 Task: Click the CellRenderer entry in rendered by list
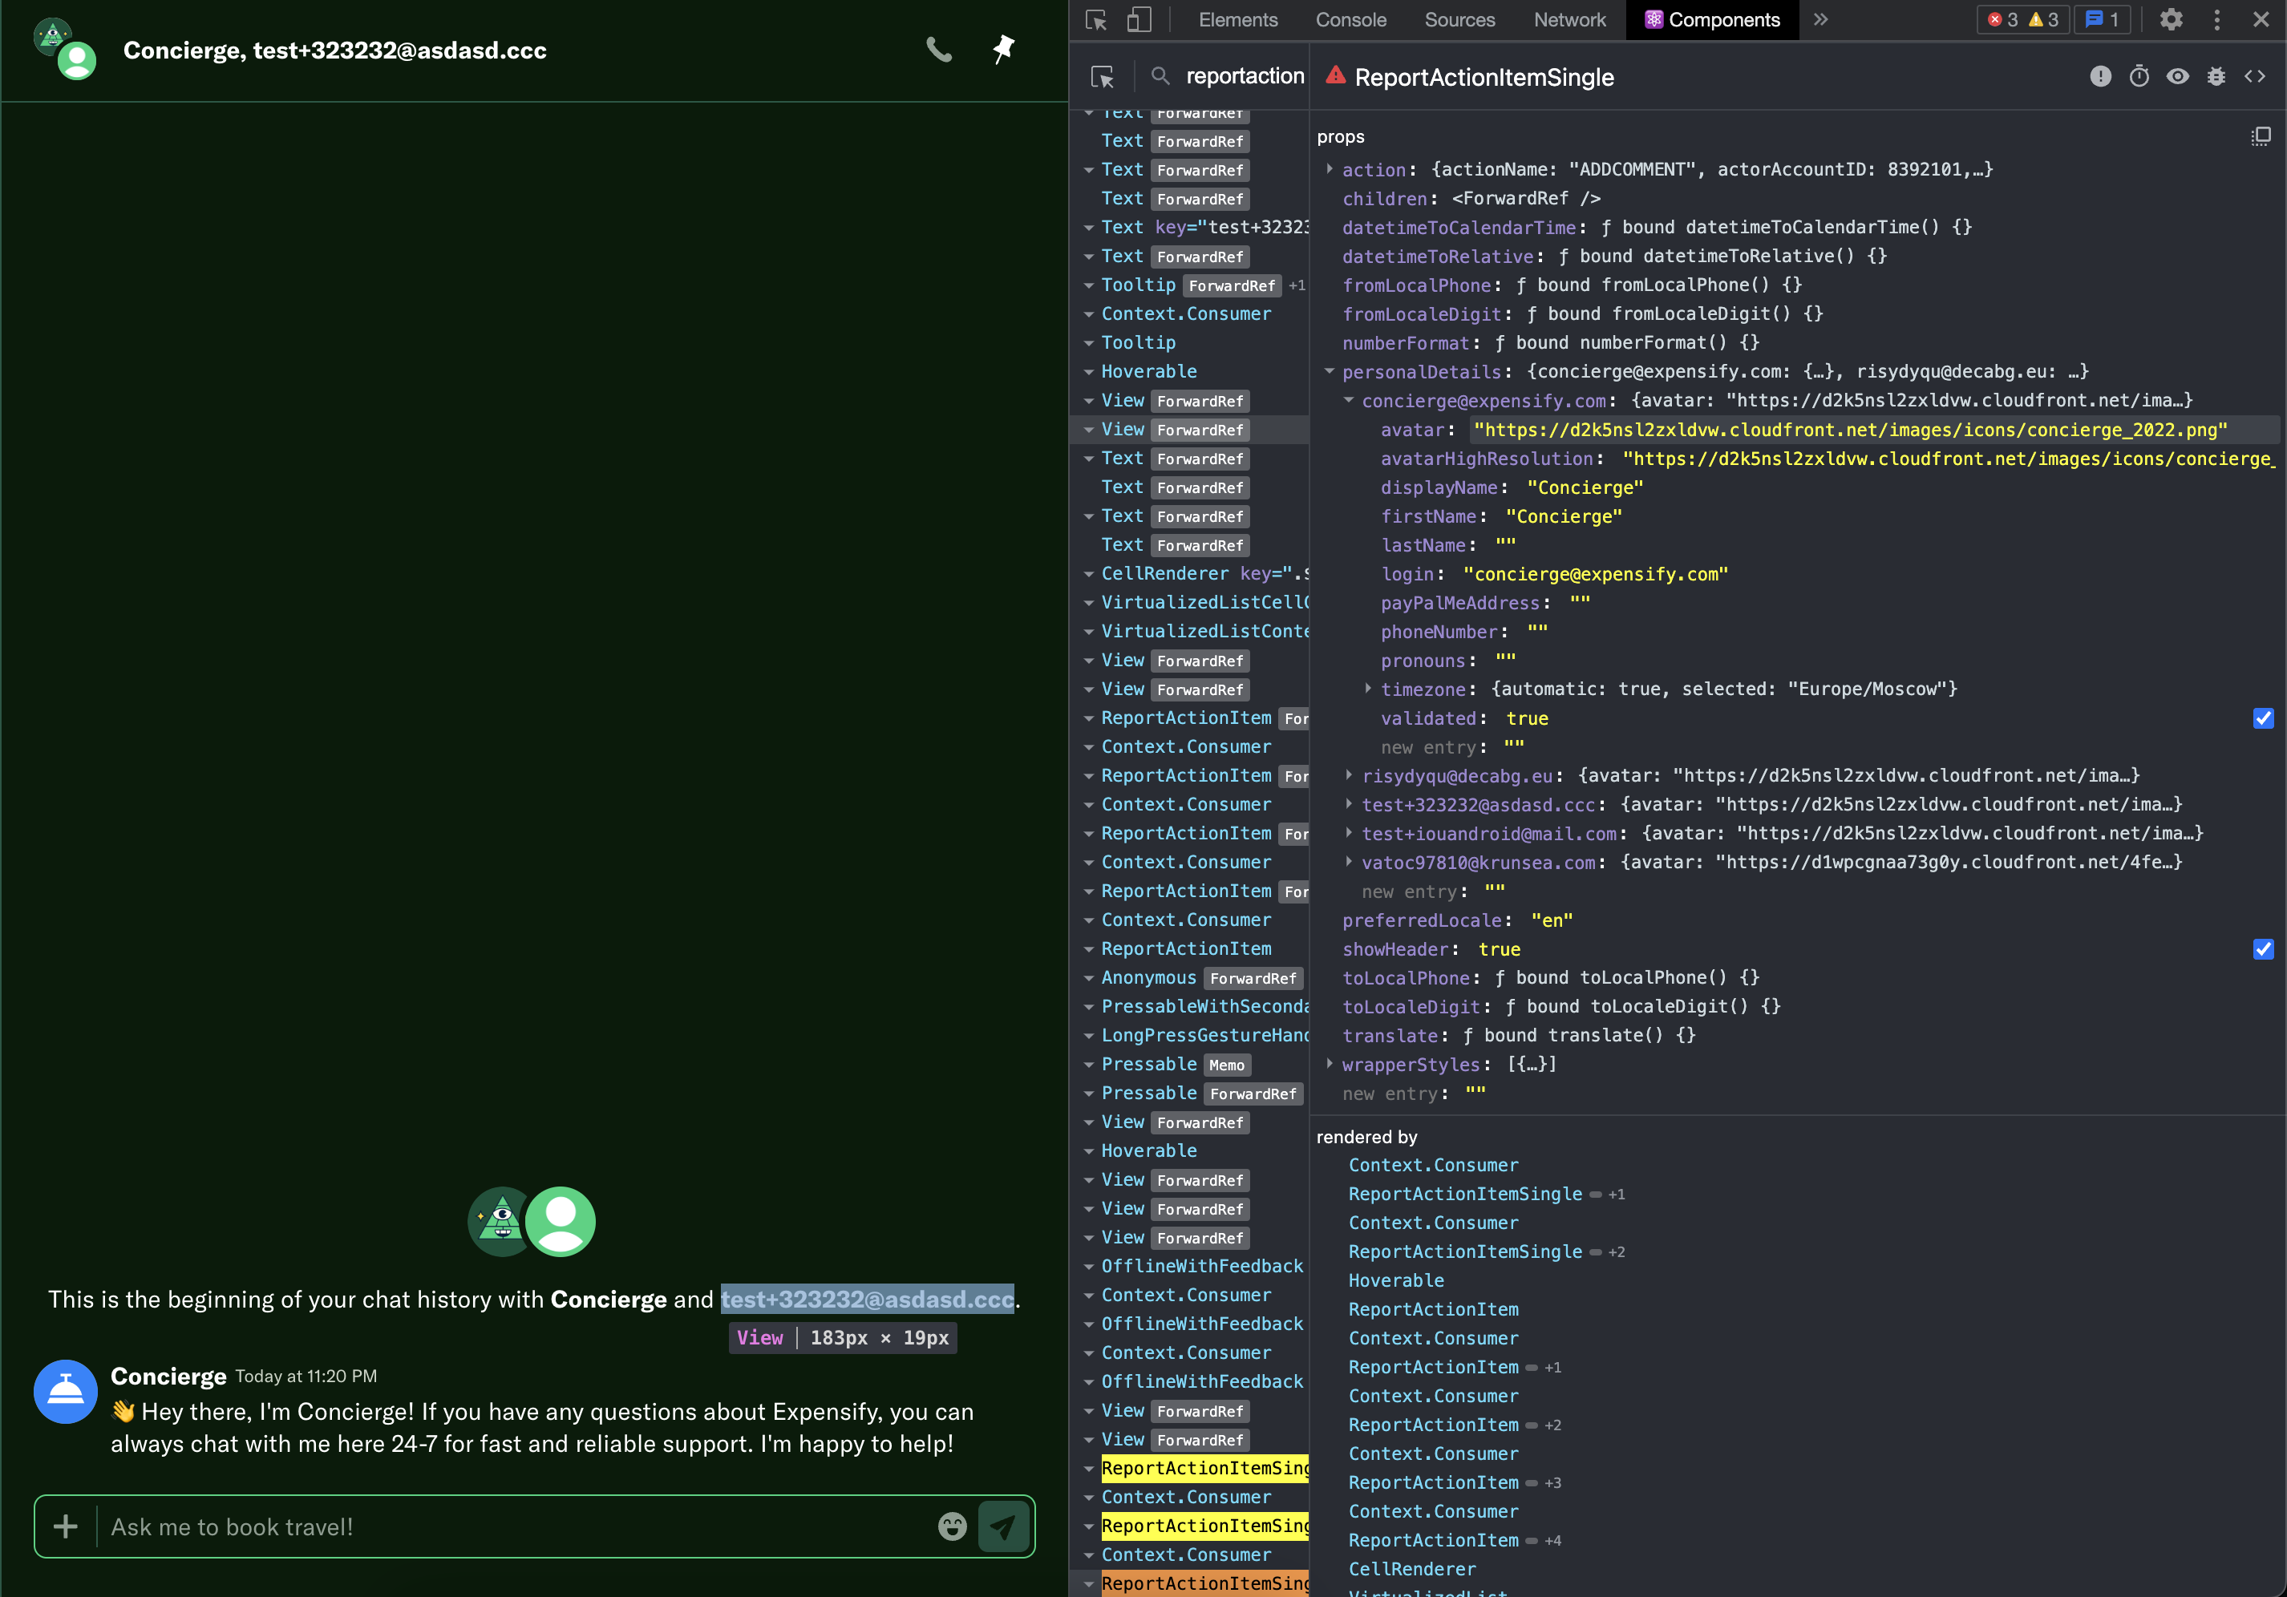[x=1411, y=1569]
